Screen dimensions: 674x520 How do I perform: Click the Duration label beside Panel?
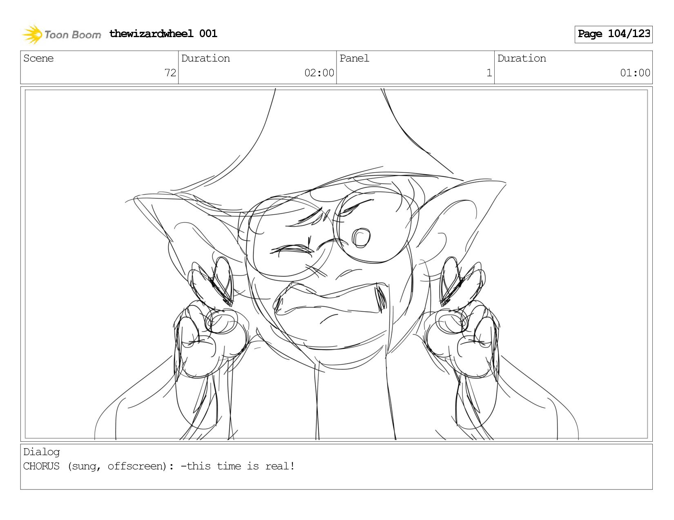click(x=522, y=58)
